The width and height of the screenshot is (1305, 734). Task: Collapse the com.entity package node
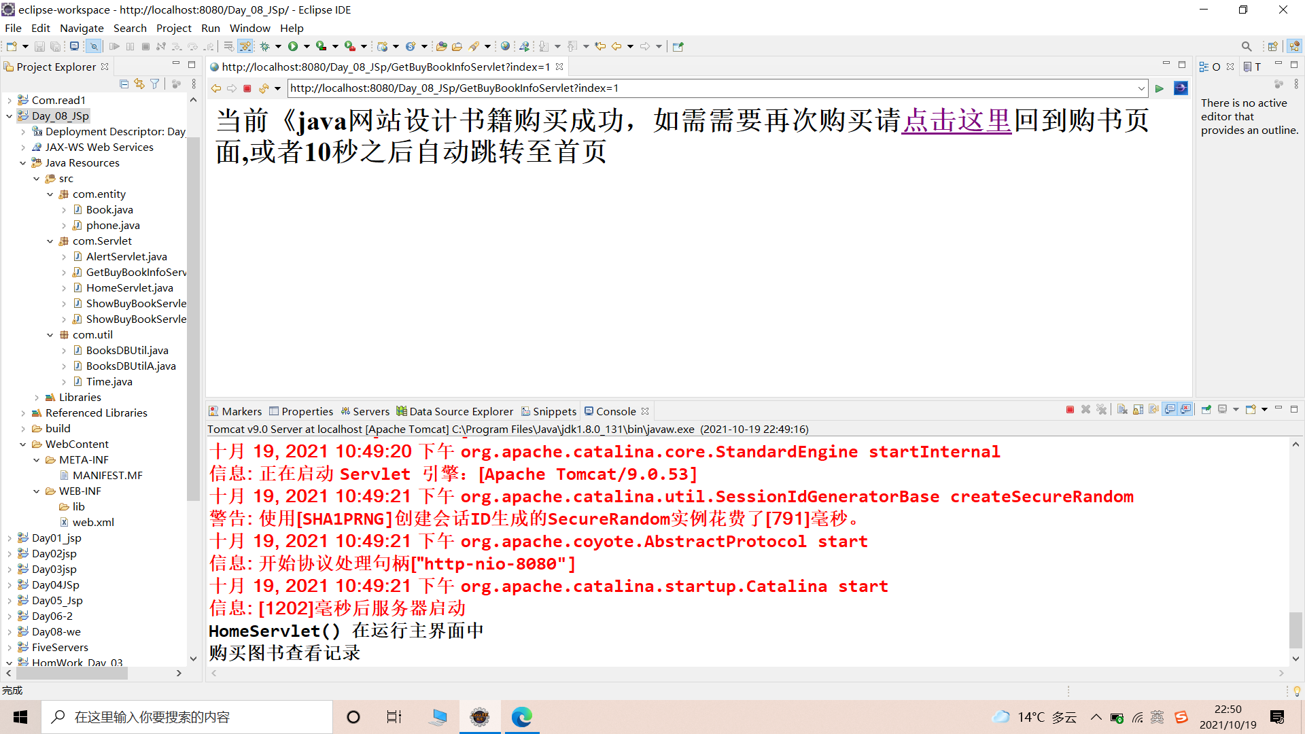[50, 194]
